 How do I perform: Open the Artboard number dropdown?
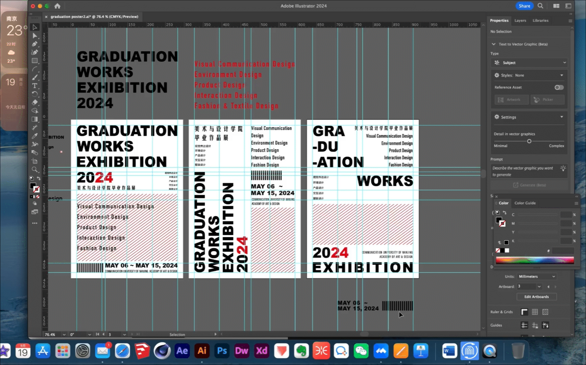click(x=539, y=287)
